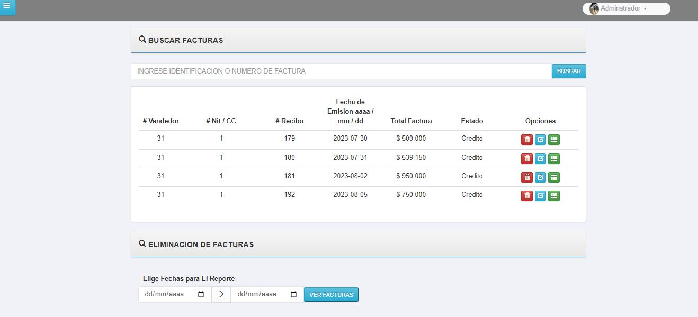Click red trash icon for receipt 181
The height and width of the screenshot is (317, 698).
click(x=526, y=177)
